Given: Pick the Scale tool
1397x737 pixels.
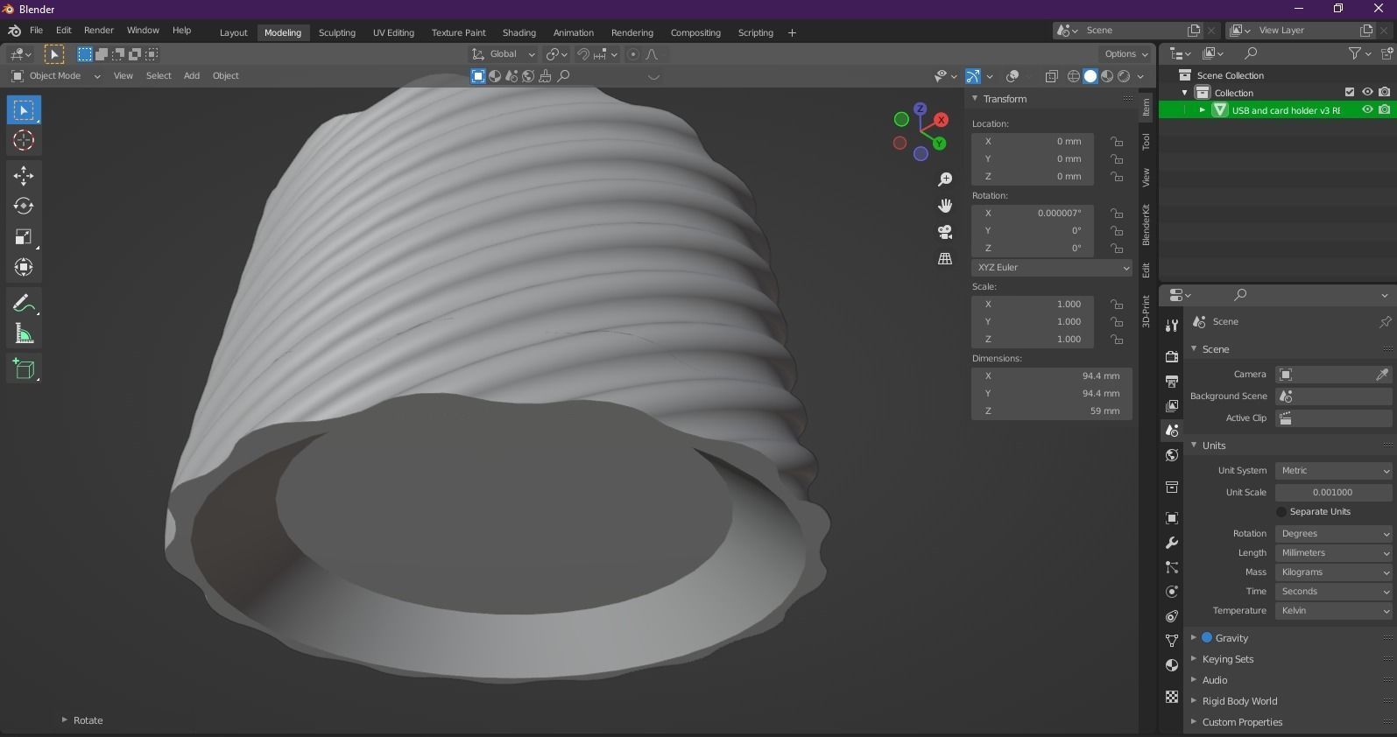Looking at the screenshot, I should pyautogui.click(x=24, y=237).
